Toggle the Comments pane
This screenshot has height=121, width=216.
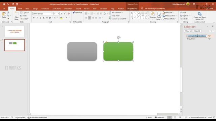point(159,118)
